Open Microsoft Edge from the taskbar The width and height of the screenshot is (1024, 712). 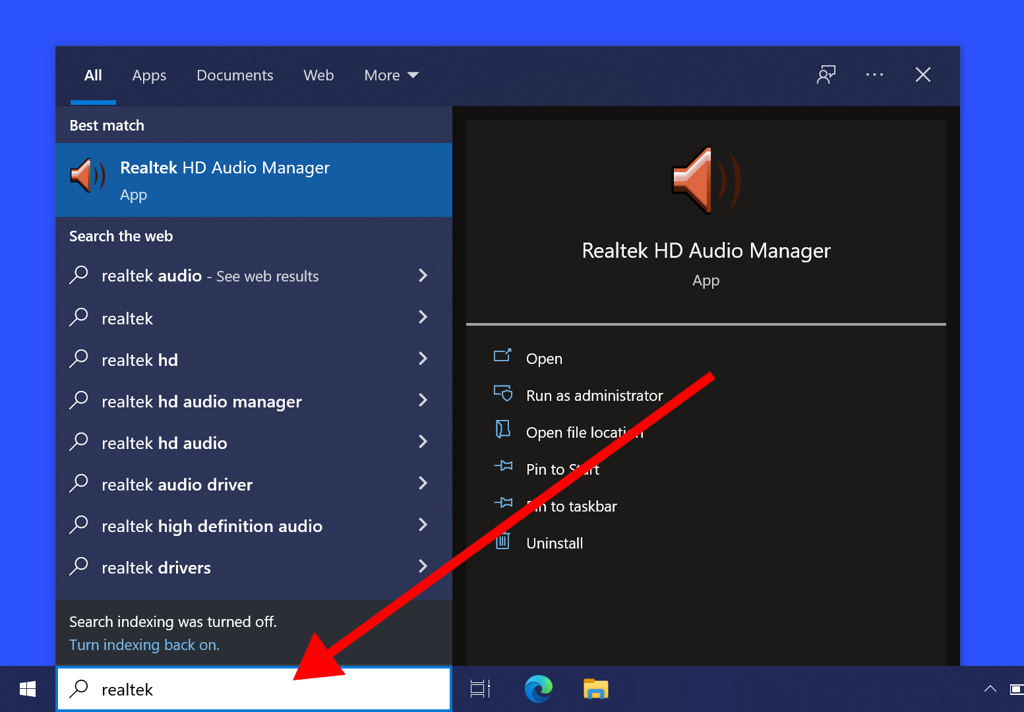[x=538, y=688]
